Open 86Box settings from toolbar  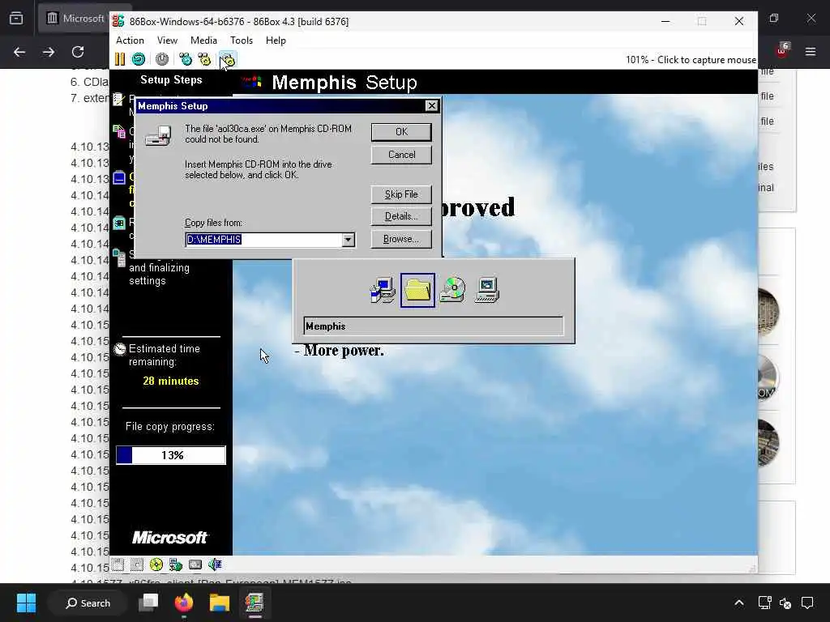point(228,59)
